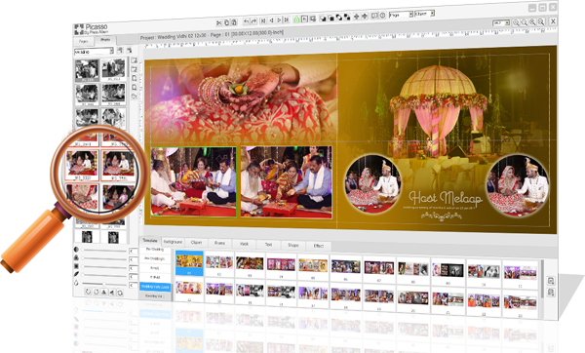The width and height of the screenshot is (585, 353).
Task: Toggle the green lock icon
Action: 296,20
